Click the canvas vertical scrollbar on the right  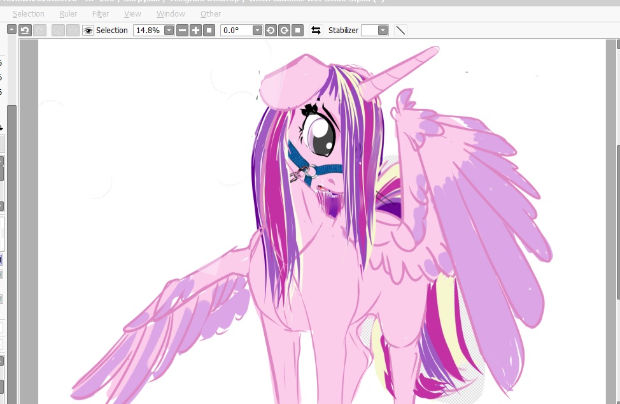pyautogui.click(x=618, y=222)
